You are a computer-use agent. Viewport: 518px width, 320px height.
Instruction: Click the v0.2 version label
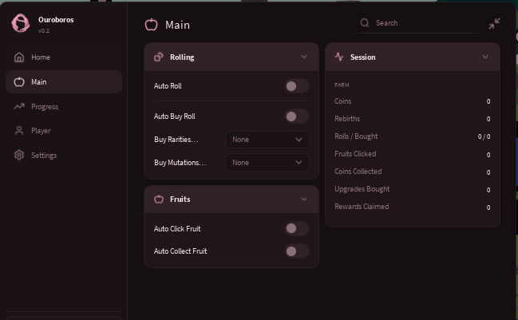coord(44,30)
